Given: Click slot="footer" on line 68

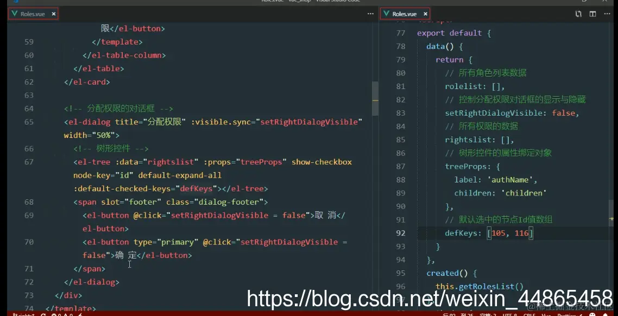Looking at the screenshot, I should (131, 202).
